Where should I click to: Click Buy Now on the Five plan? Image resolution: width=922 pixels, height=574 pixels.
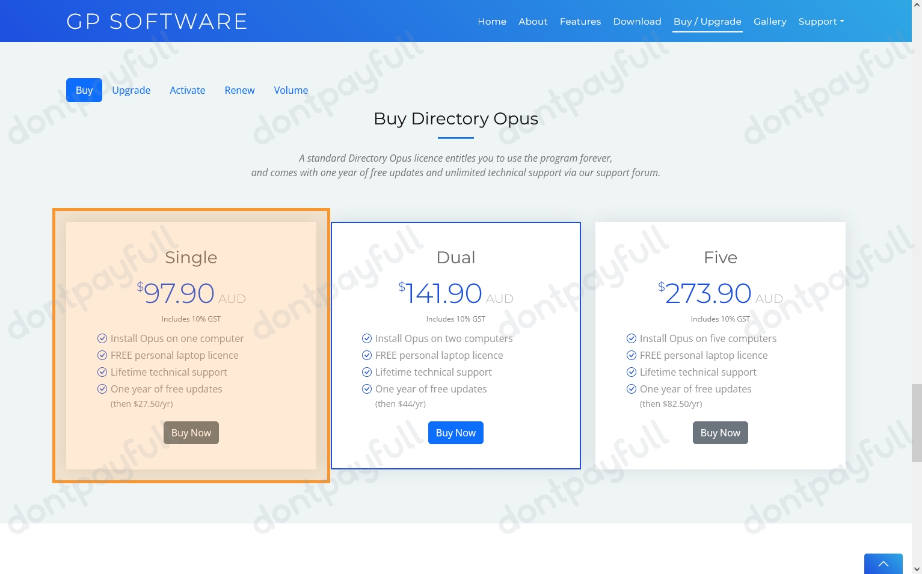[x=720, y=433]
